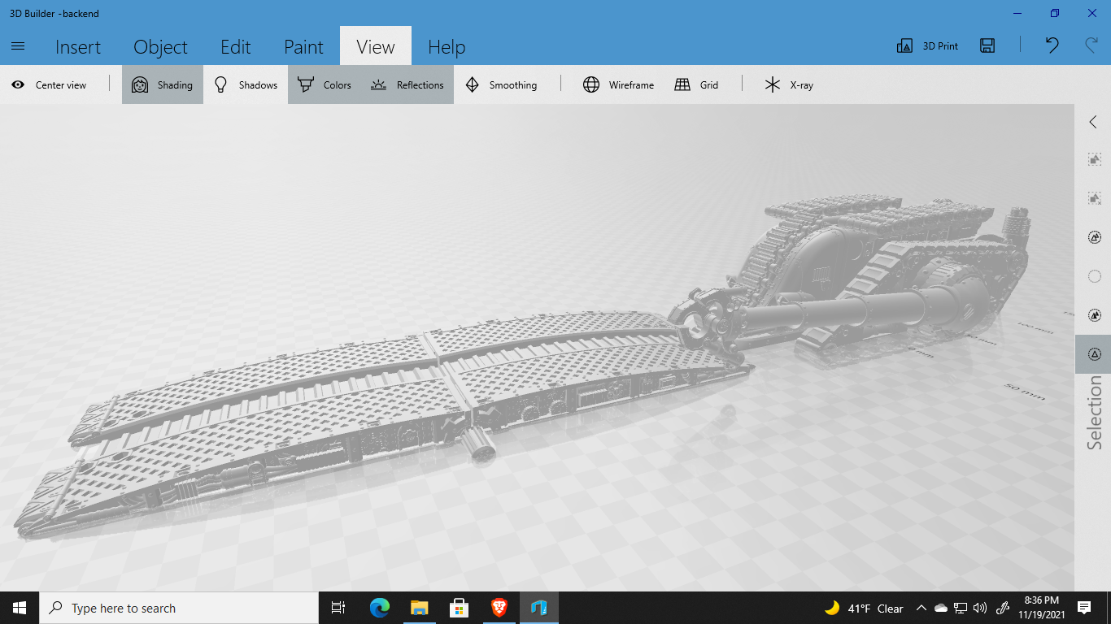Click the dashed circle with filled shapes icon
Screen dimensions: 1111x624
(x=1095, y=315)
